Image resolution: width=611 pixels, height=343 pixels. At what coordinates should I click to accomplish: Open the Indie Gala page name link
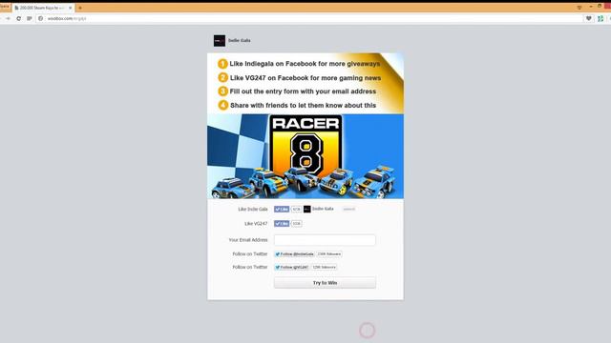click(x=240, y=40)
